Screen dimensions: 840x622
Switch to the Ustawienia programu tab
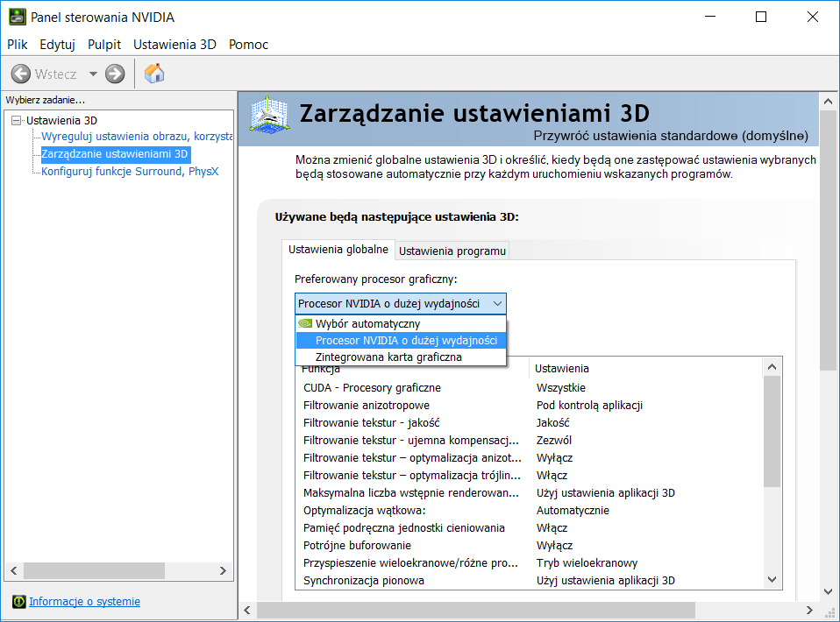452,251
